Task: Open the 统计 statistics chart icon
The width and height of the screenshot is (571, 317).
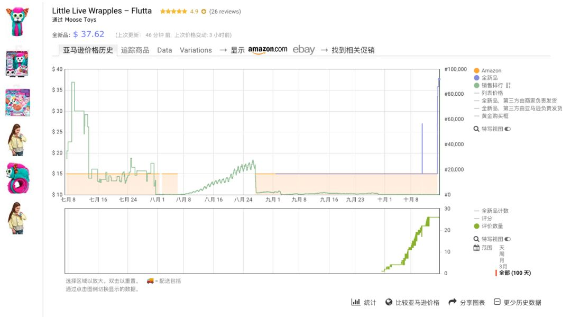Action: pyautogui.click(x=355, y=302)
